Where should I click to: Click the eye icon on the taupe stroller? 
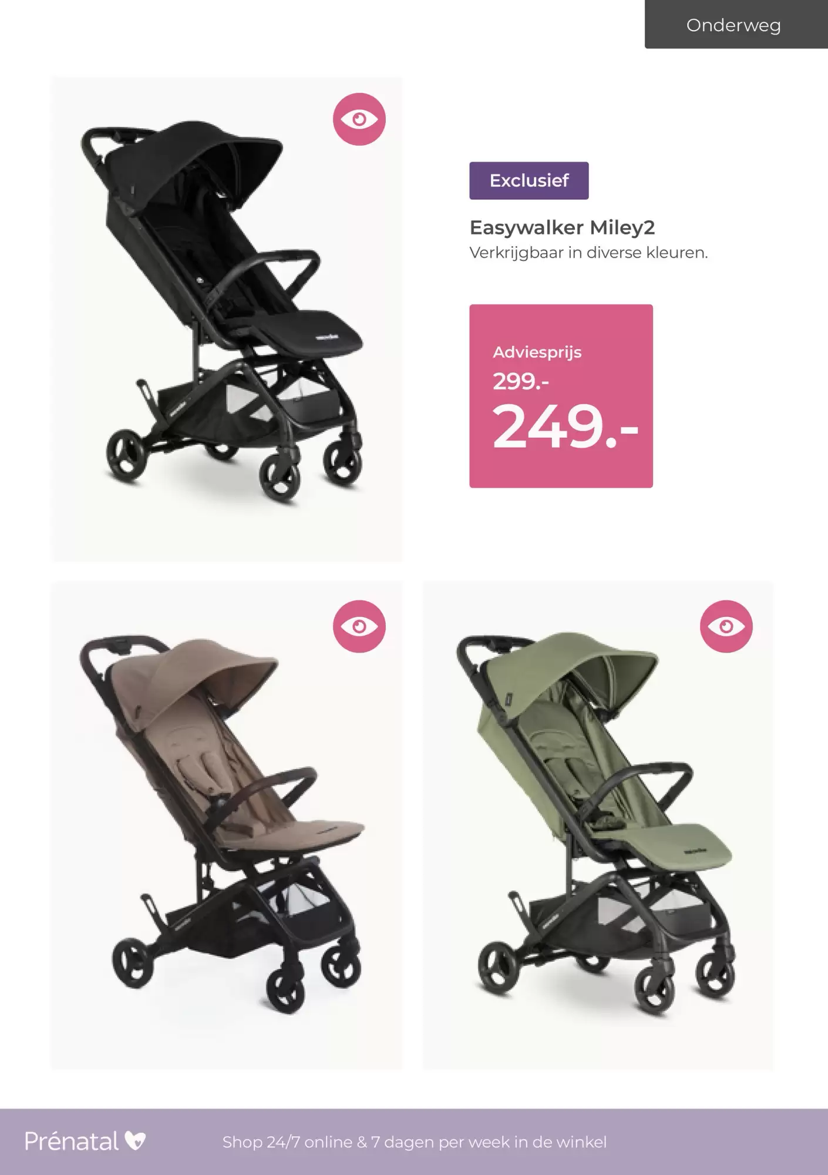pyautogui.click(x=359, y=626)
